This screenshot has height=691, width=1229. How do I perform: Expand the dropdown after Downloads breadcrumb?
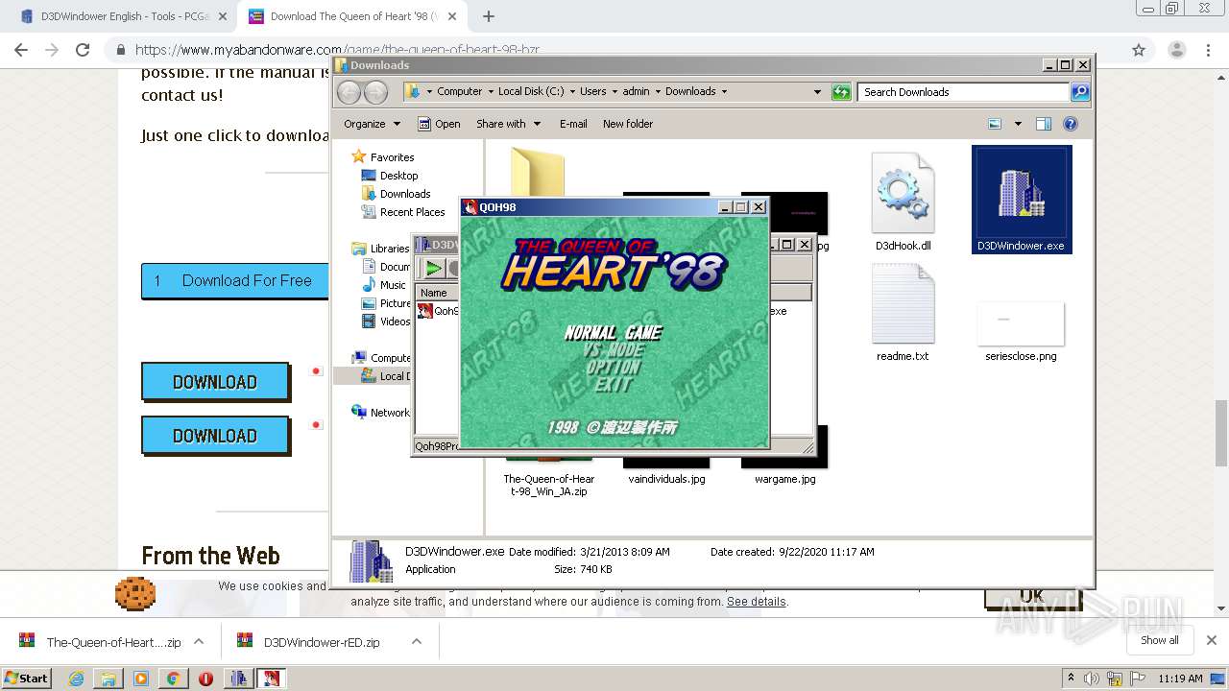pyautogui.click(x=724, y=92)
